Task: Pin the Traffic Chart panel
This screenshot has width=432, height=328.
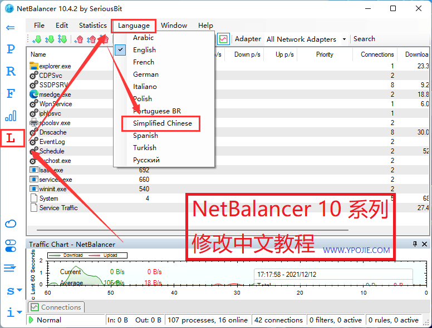Action: [415, 244]
